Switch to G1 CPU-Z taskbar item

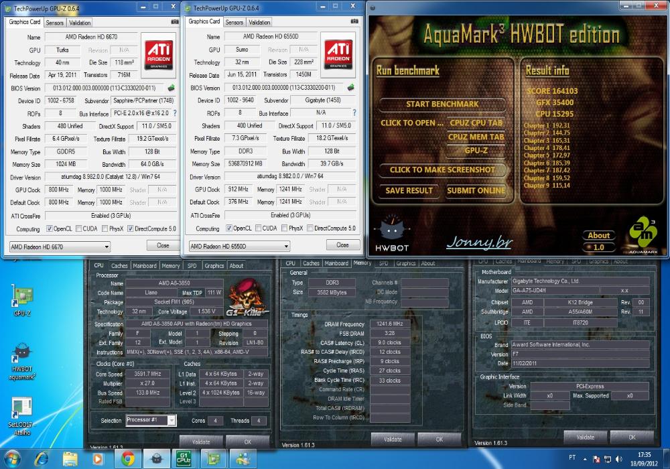[x=184, y=459]
